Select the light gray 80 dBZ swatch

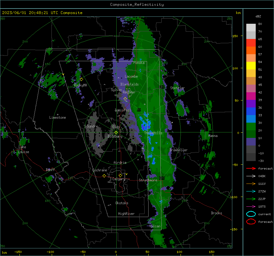[251, 28]
